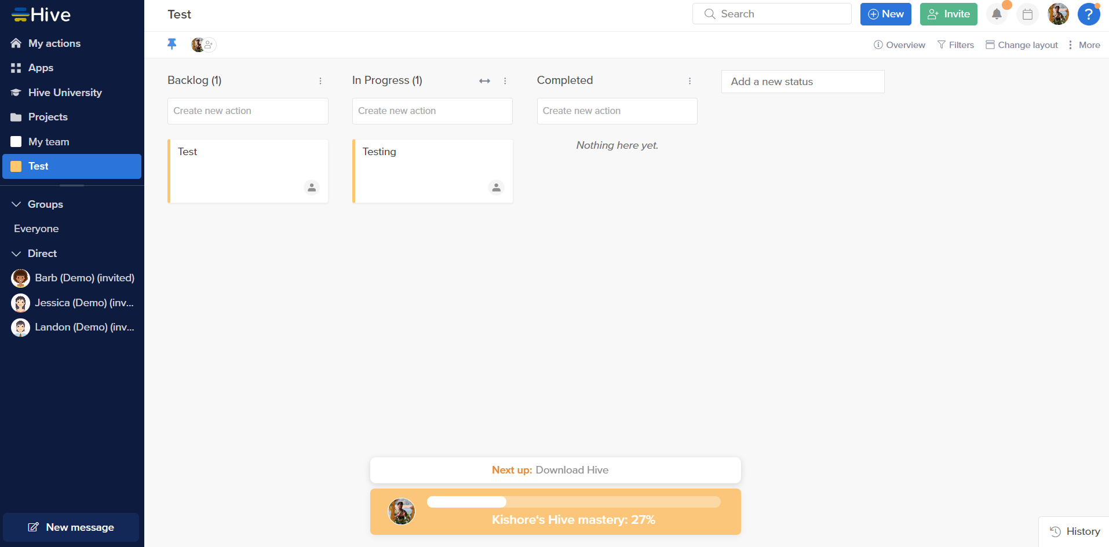Click Create new action in Backlog

coord(248,111)
